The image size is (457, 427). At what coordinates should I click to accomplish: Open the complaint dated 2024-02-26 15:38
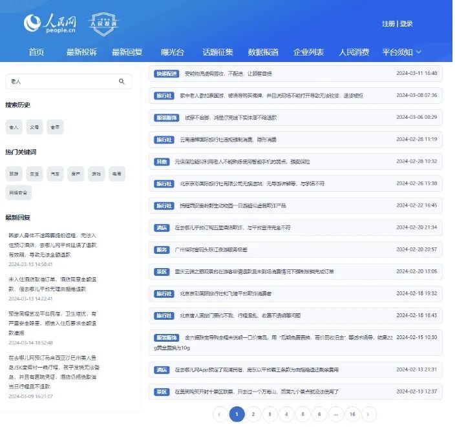click(x=295, y=184)
